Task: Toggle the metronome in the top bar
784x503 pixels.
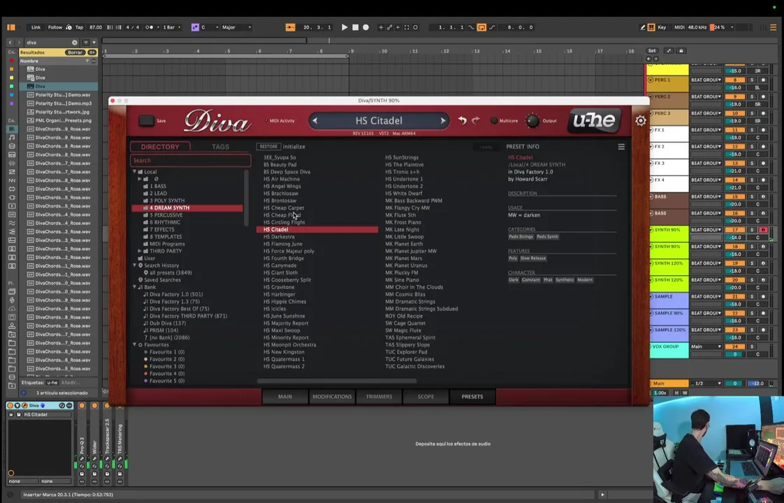Action: (150, 27)
